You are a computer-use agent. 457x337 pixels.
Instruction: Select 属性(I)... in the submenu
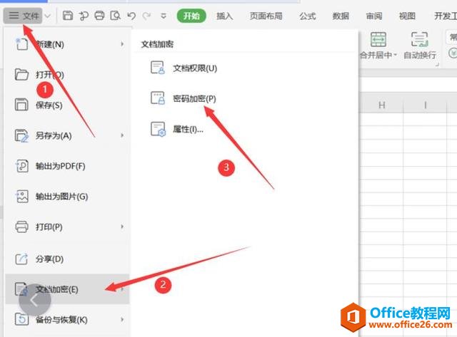coord(188,129)
